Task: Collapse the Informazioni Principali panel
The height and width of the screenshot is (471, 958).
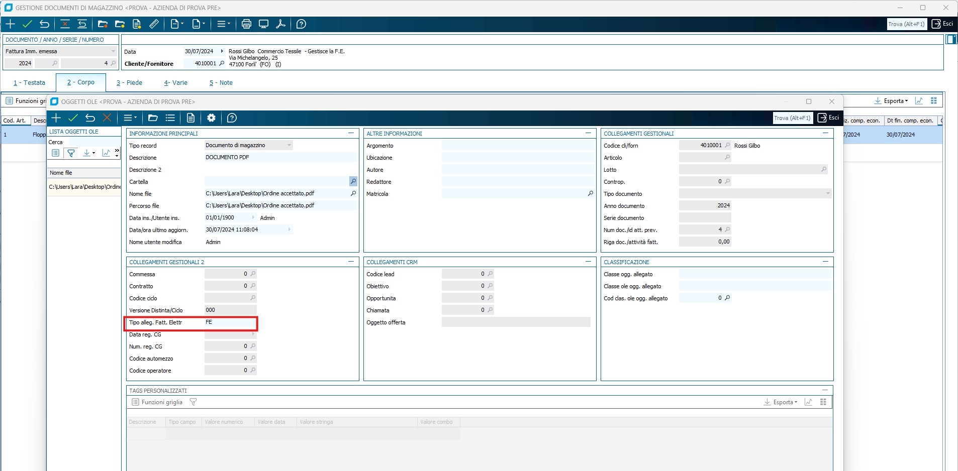Action: (x=351, y=133)
